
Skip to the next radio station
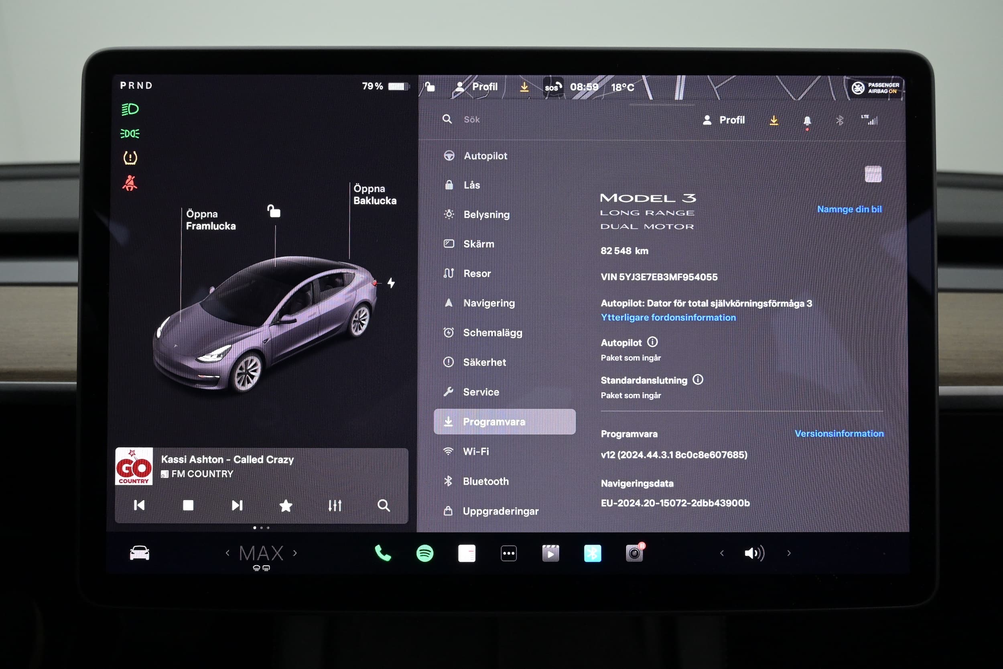pos(237,505)
